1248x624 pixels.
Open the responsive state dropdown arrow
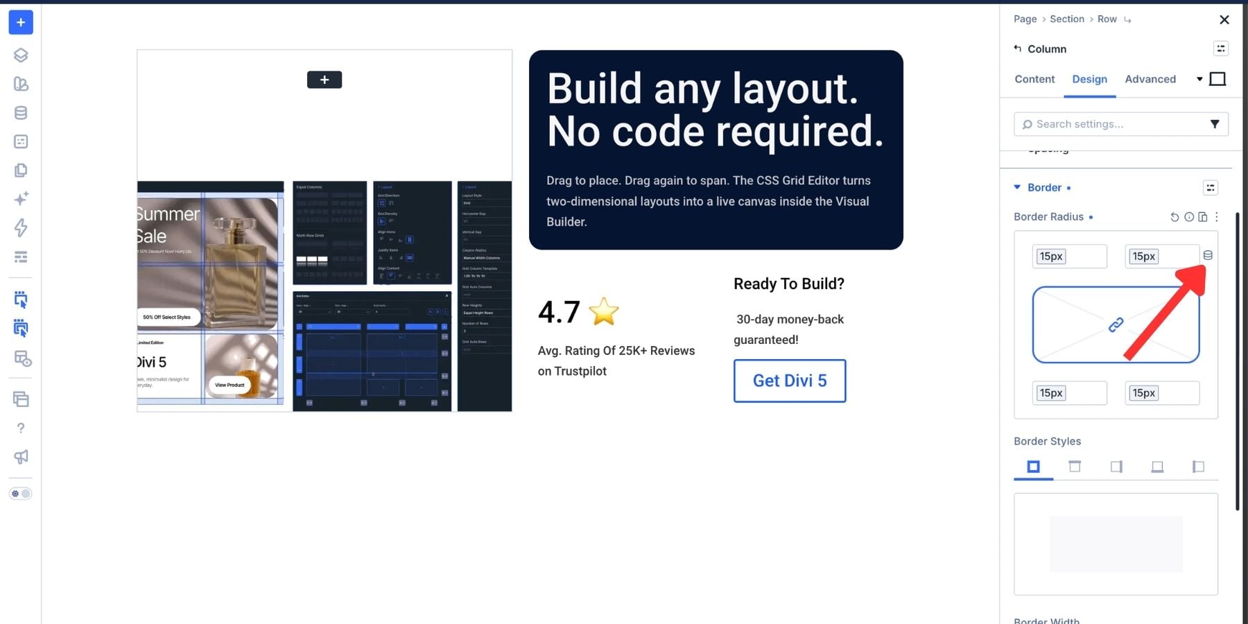pyautogui.click(x=1199, y=79)
